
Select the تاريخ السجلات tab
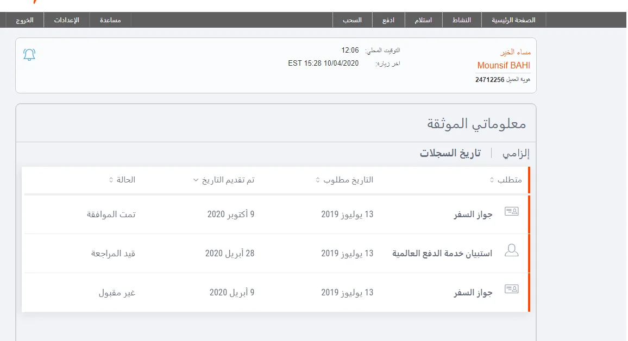pos(450,154)
